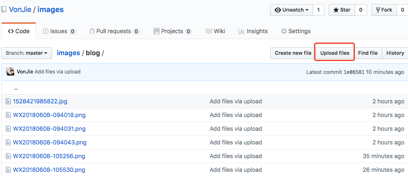Screen dimensions: 408x176
Task: Open commit History
Action: [x=395, y=53]
